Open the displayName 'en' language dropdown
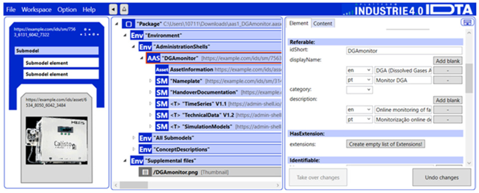This screenshot has width=479, height=193. click(x=359, y=70)
